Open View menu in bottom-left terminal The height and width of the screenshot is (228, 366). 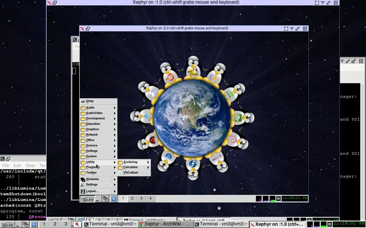pos(30,166)
